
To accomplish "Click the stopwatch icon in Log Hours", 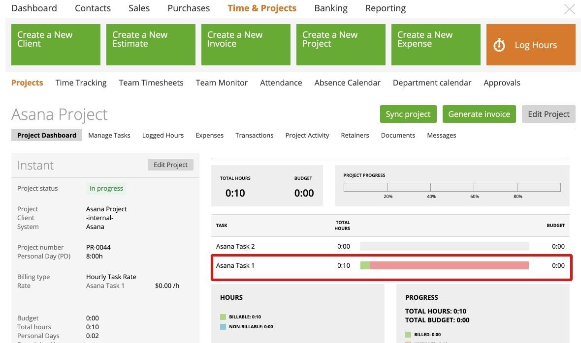I will pos(499,45).
